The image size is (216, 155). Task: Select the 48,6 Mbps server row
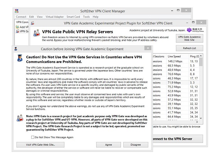(176, 70)
